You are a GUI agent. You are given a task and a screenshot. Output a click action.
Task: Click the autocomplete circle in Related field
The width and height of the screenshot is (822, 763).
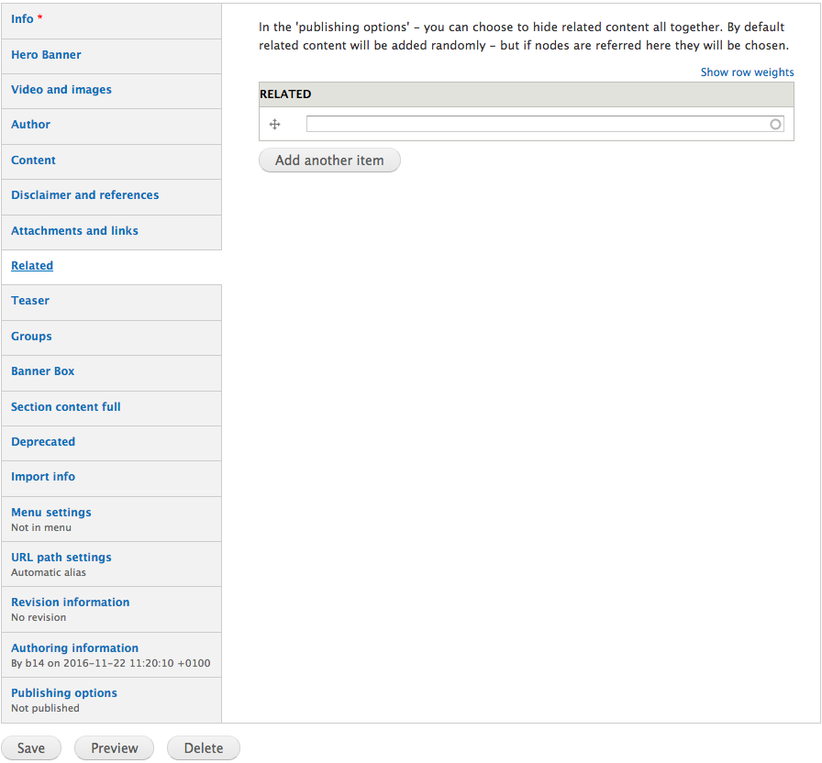[x=775, y=125]
